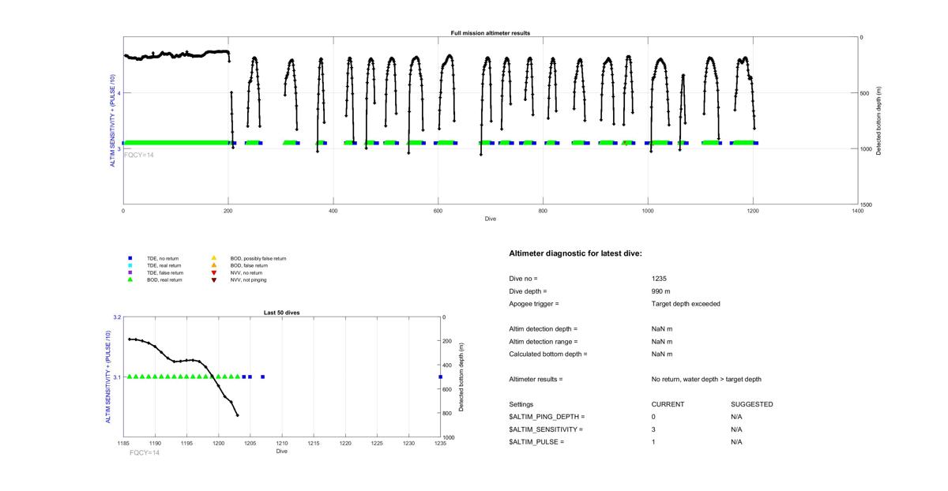
Task: Click the 1185 tick on Last 50 dives x-axis
Action: tap(123, 444)
